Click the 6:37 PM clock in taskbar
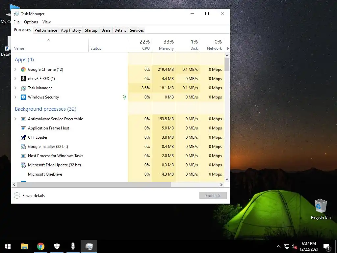Viewport: 337px width, 253px height. click(309, 243)
